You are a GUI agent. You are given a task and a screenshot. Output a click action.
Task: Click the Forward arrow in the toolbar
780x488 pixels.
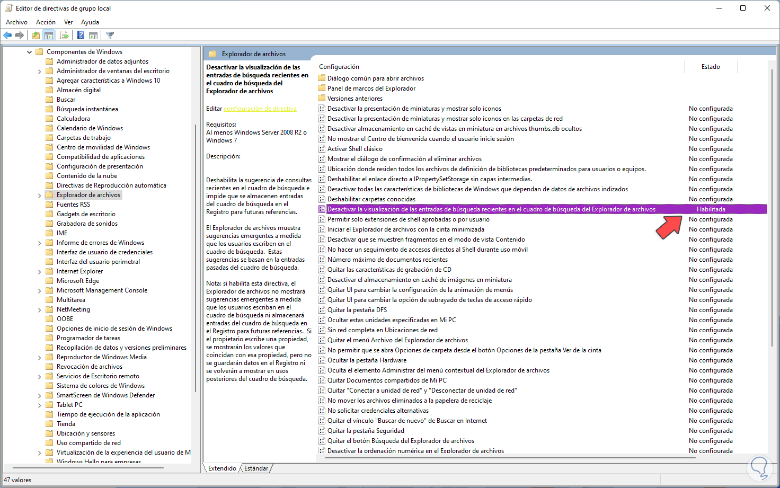coord(20,36)
